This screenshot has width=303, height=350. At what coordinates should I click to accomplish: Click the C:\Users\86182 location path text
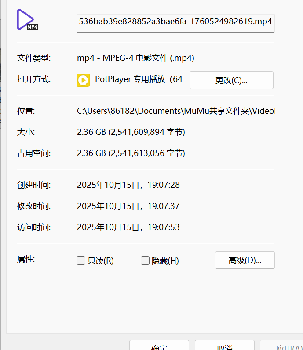click(175, 111)
